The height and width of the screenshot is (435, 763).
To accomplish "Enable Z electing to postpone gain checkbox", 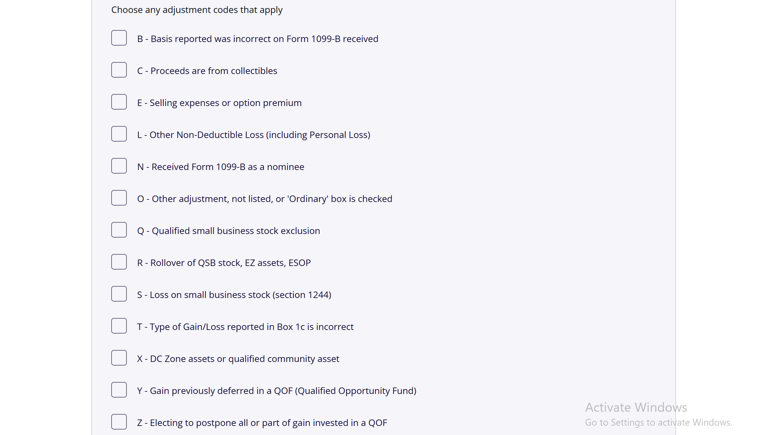I will point(119,422).
